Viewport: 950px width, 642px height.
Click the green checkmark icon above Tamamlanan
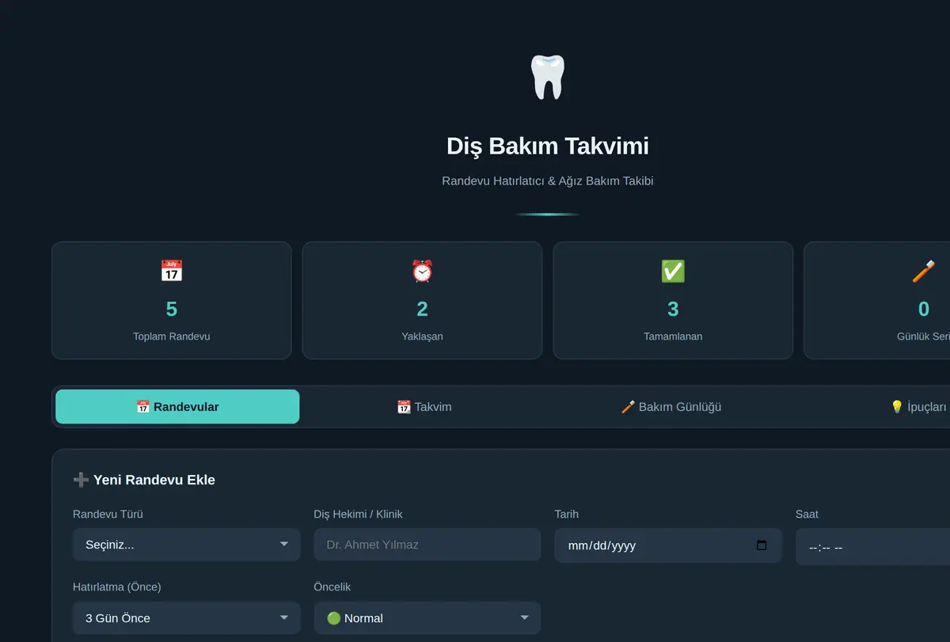(x=673, y=272)
